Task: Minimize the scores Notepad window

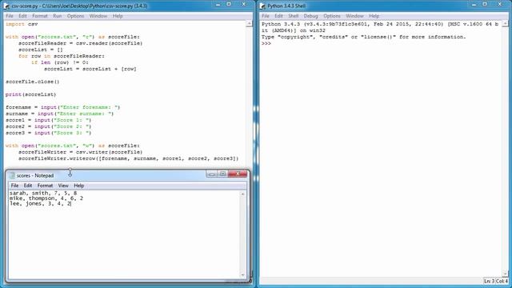Action: 211,174
